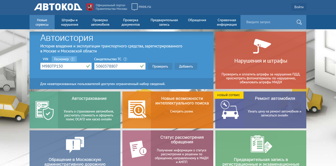The image size is (336, 166).
Task: Click the Свидетельство ТС field 5060378807
Action: tap(120, 66)
